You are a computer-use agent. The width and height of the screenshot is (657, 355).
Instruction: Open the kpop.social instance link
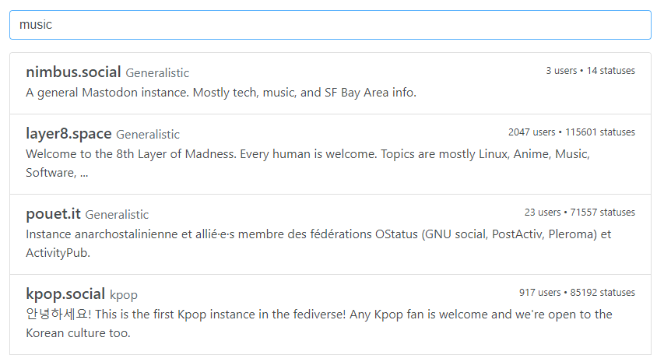[x=65, y=294]
